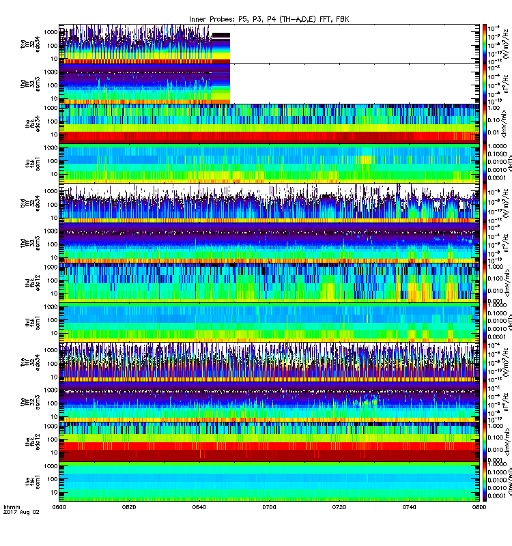The image size is (512, 546).
Task: Click the 100 tick of thd fbk edc12 panel
Action: 53,281
